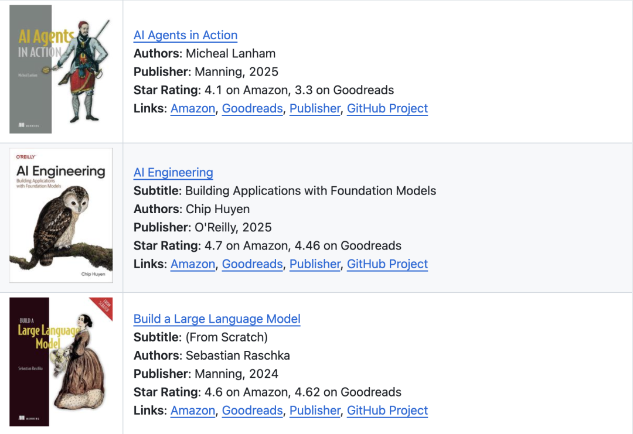Image resolution: width=633 pixels, height=434 pixels.
Task: Open Amazon link for AI Agents in Action
Action: 193,108
